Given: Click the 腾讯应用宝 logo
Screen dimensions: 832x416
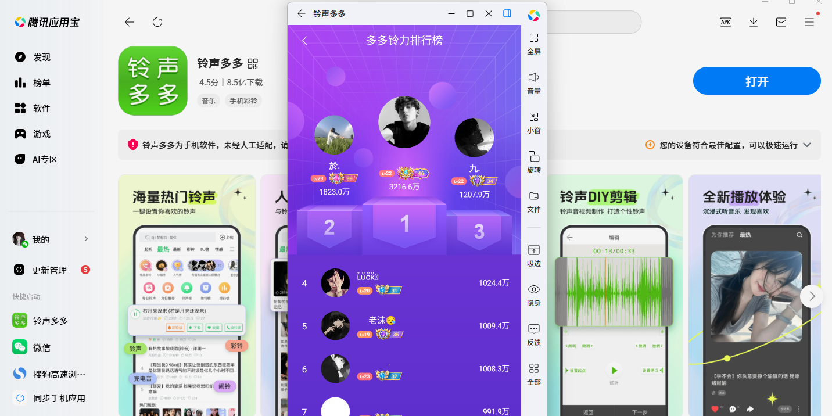Looking at the screenshot, I should click(x=46, y=22).
